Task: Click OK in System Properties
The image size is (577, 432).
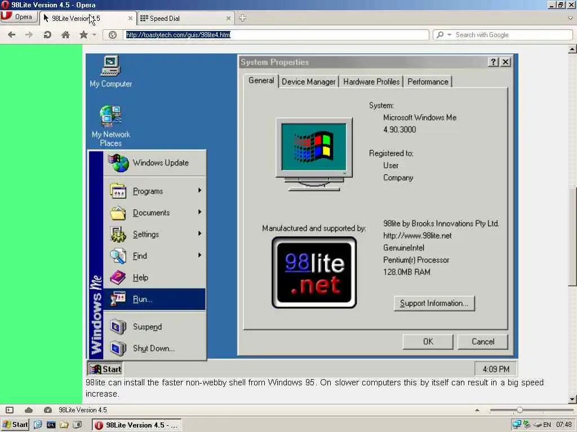Action: click(428, 341)
